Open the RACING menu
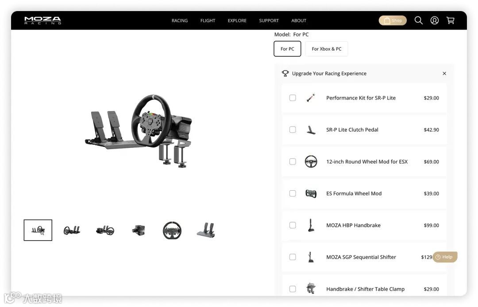Screen dimensions: 478x307 pyautogui.click(x=180, y=20)
